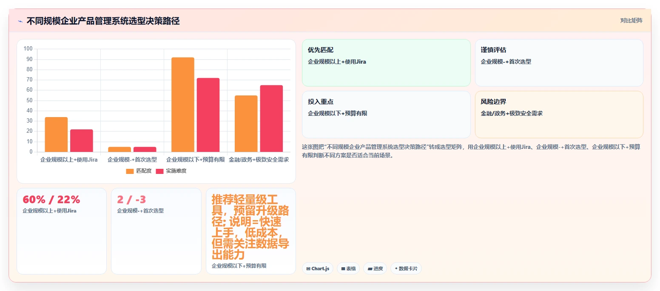Screen dimensions: 660x291
Task: Click the description paragraph starting 这张图把
Action: 471,151
